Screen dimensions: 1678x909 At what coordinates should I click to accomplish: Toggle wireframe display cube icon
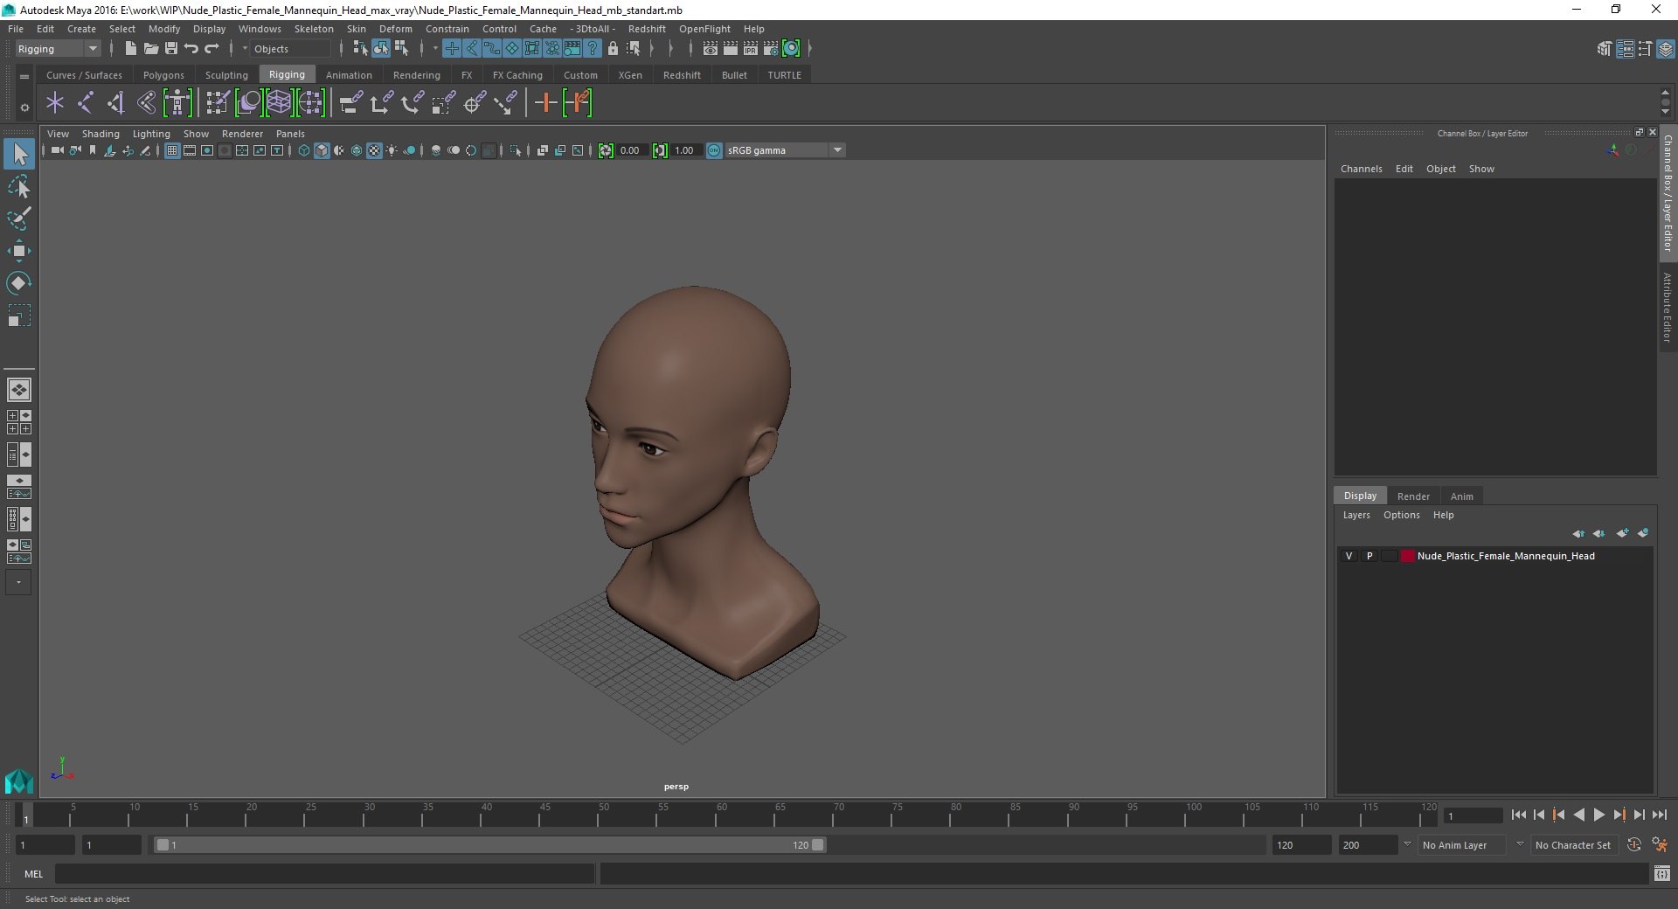(x=304, y=150)
